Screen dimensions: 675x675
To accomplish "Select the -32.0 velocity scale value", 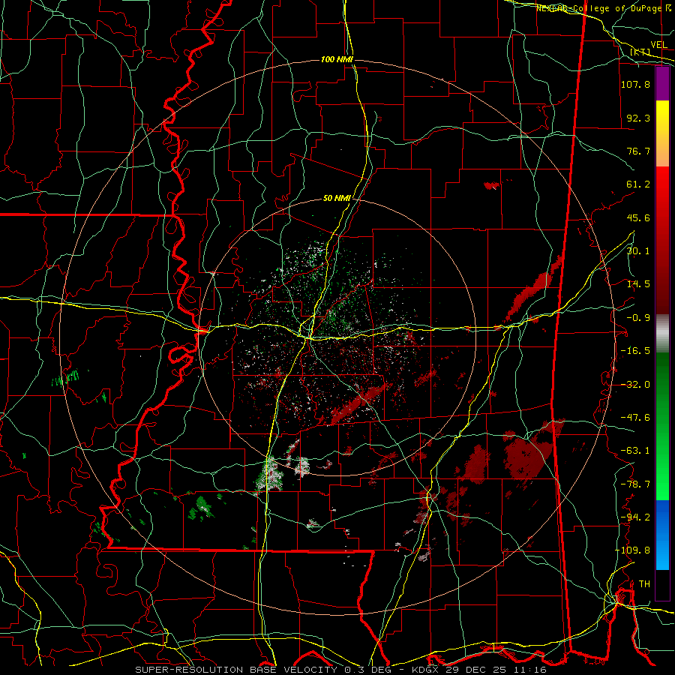I will pyautogui.click(x=635, y=385).
